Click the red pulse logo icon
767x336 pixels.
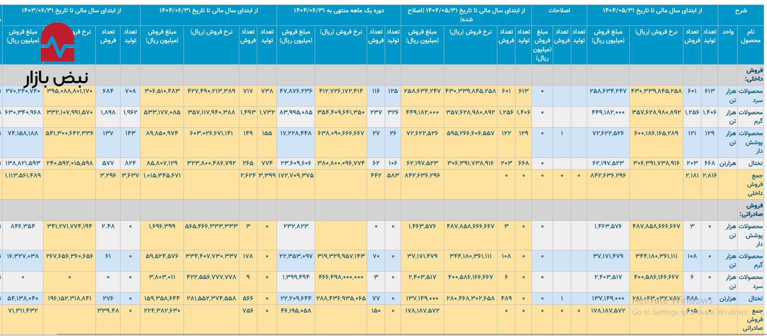58,42
